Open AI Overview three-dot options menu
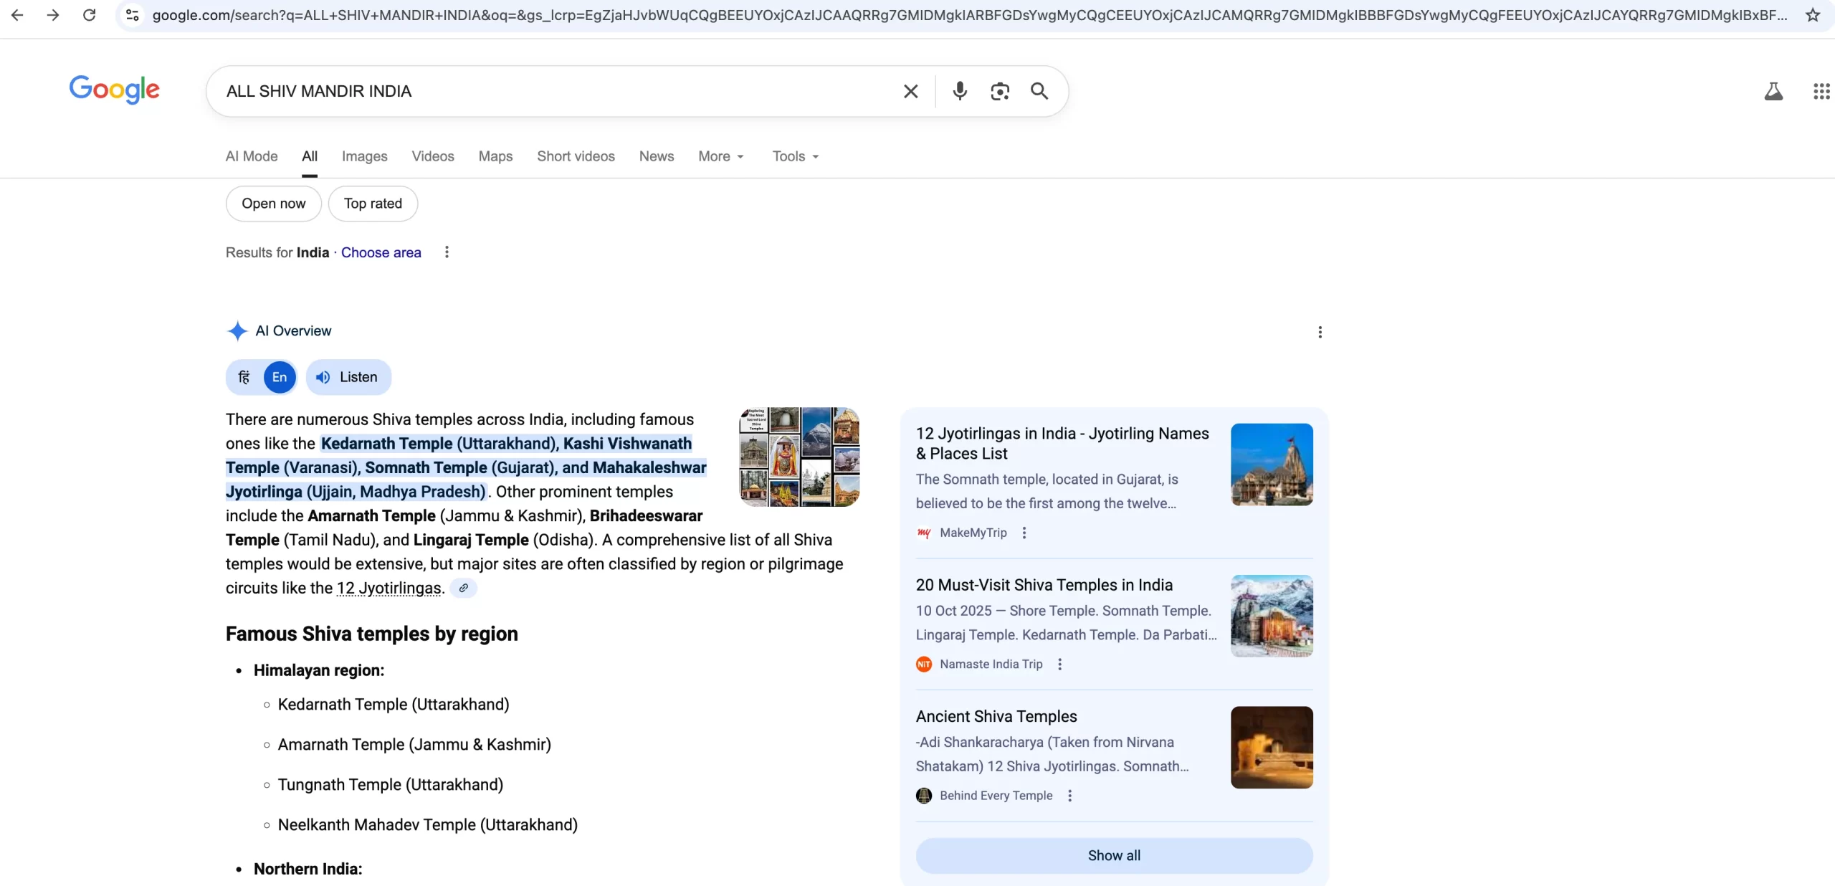1835x886 pixels. pyautogui.click(x=1320, y=332)
